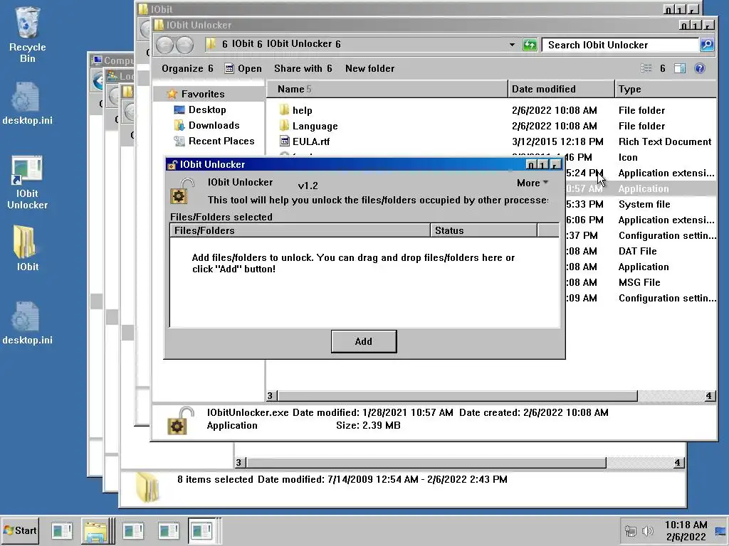Viewport: 729px width, 546px height.
Task: Open the Share with menu
Action: pos(303,69)
